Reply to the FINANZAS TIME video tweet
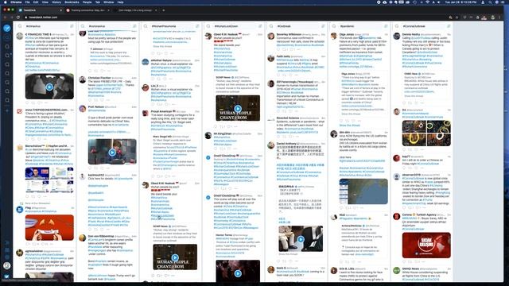 28,102
